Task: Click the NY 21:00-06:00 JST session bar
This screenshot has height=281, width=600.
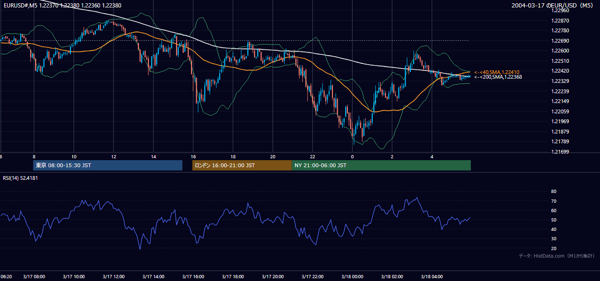Action: pos(381,165)
